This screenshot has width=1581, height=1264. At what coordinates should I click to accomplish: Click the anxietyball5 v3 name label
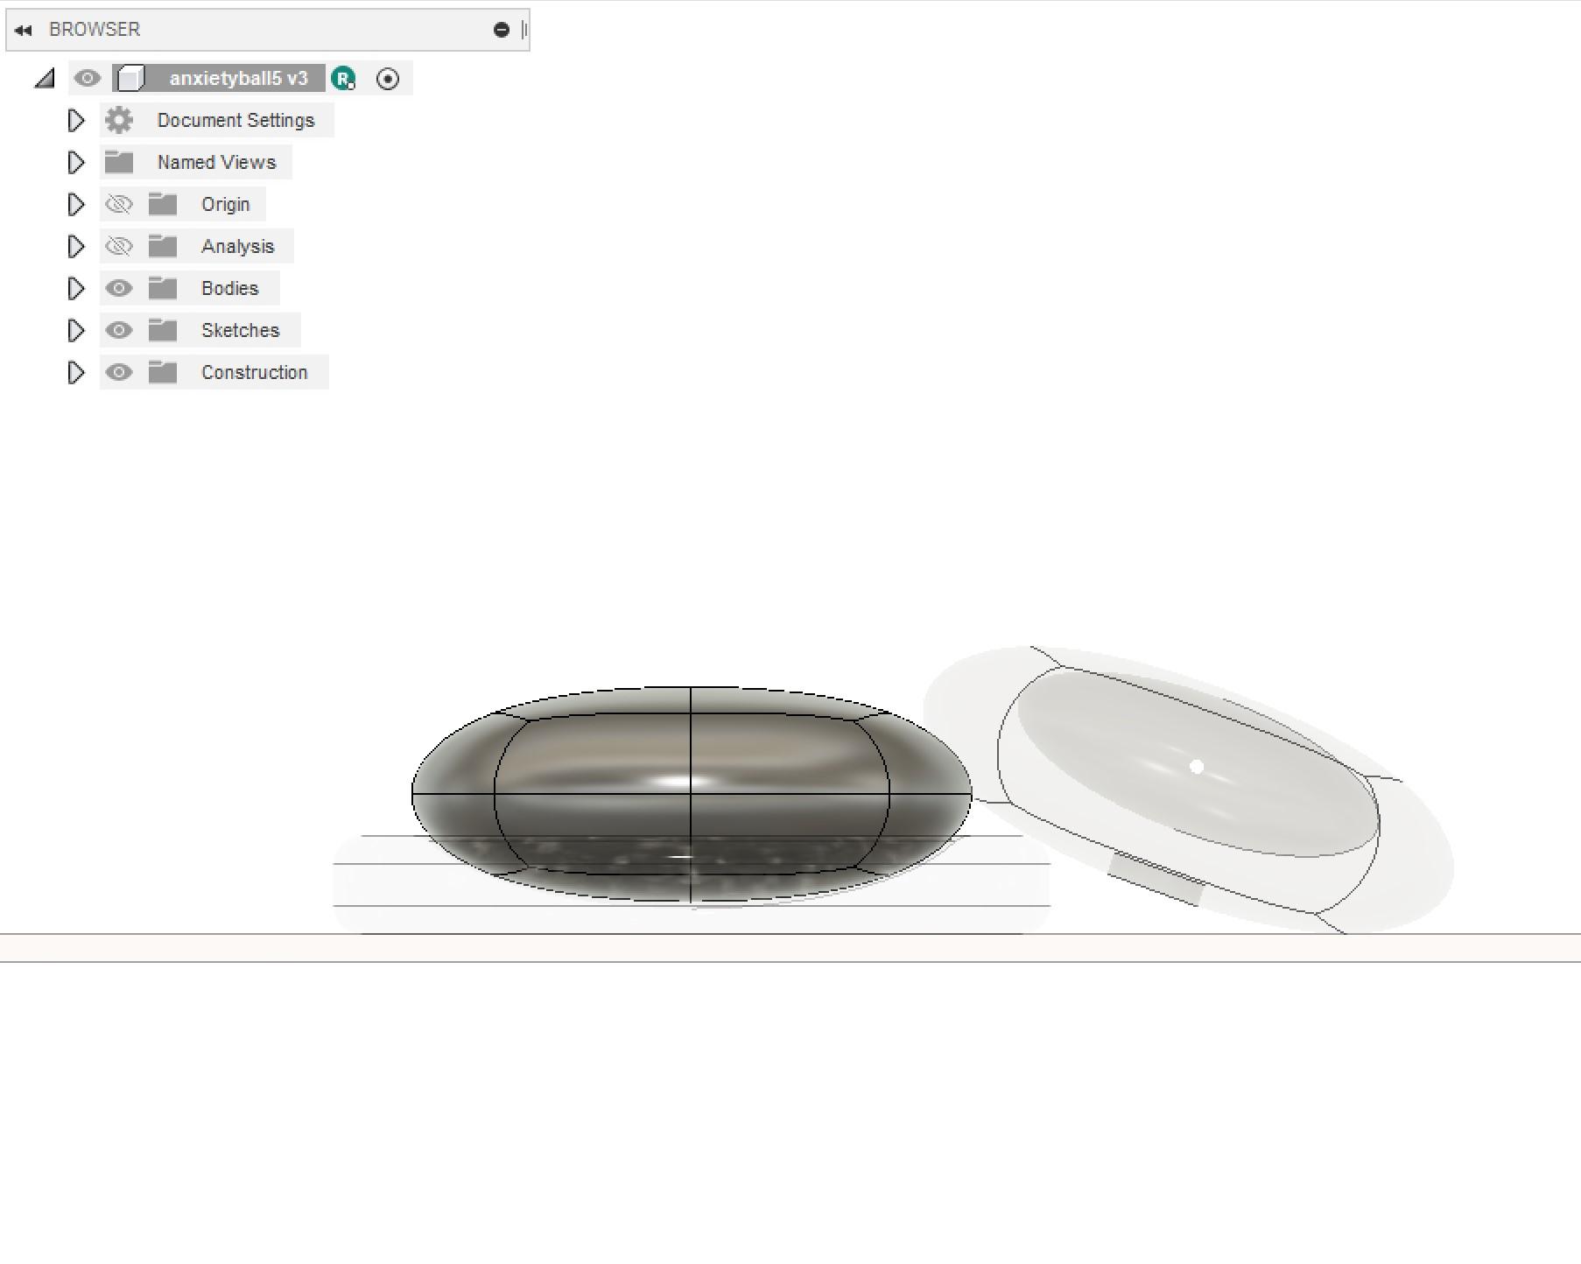pyautogui.click(x=240, y=78)
